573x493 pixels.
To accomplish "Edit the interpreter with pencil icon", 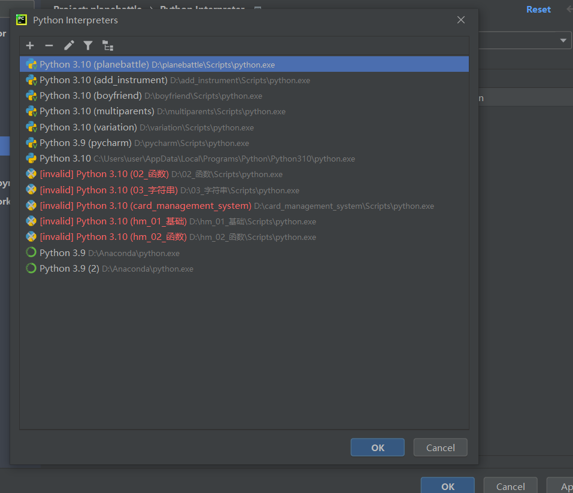I will (69, 45).
